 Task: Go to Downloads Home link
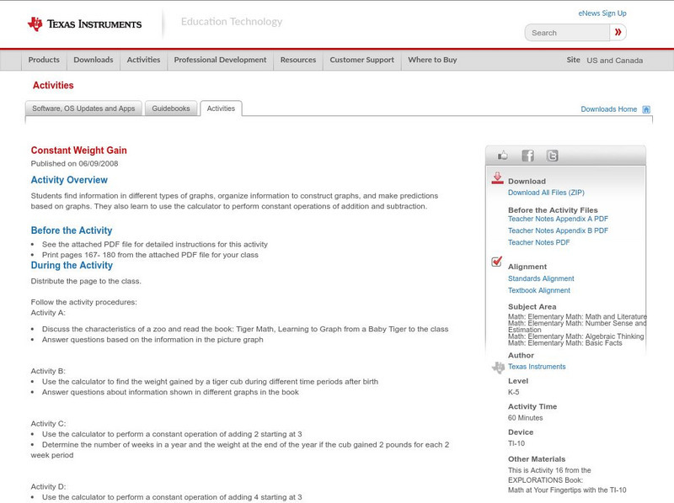608,109
